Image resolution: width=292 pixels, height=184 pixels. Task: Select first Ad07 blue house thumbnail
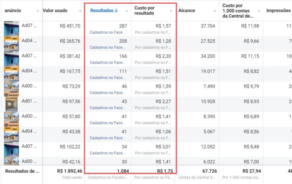pyautogui.click(x=11, y=29)
